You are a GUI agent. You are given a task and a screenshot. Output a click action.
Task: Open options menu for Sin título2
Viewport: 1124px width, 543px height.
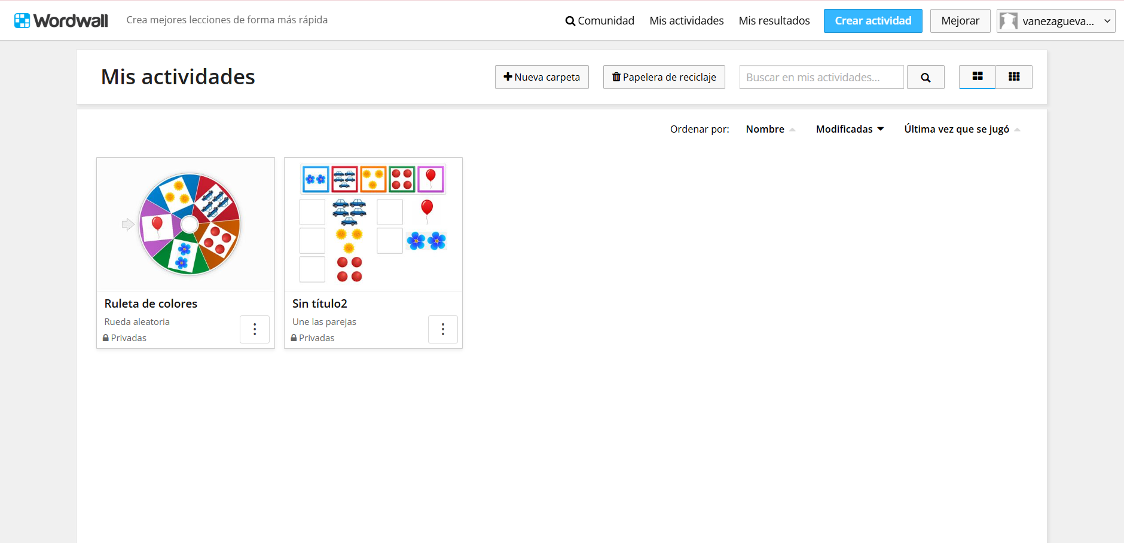[x=443, y=329]
